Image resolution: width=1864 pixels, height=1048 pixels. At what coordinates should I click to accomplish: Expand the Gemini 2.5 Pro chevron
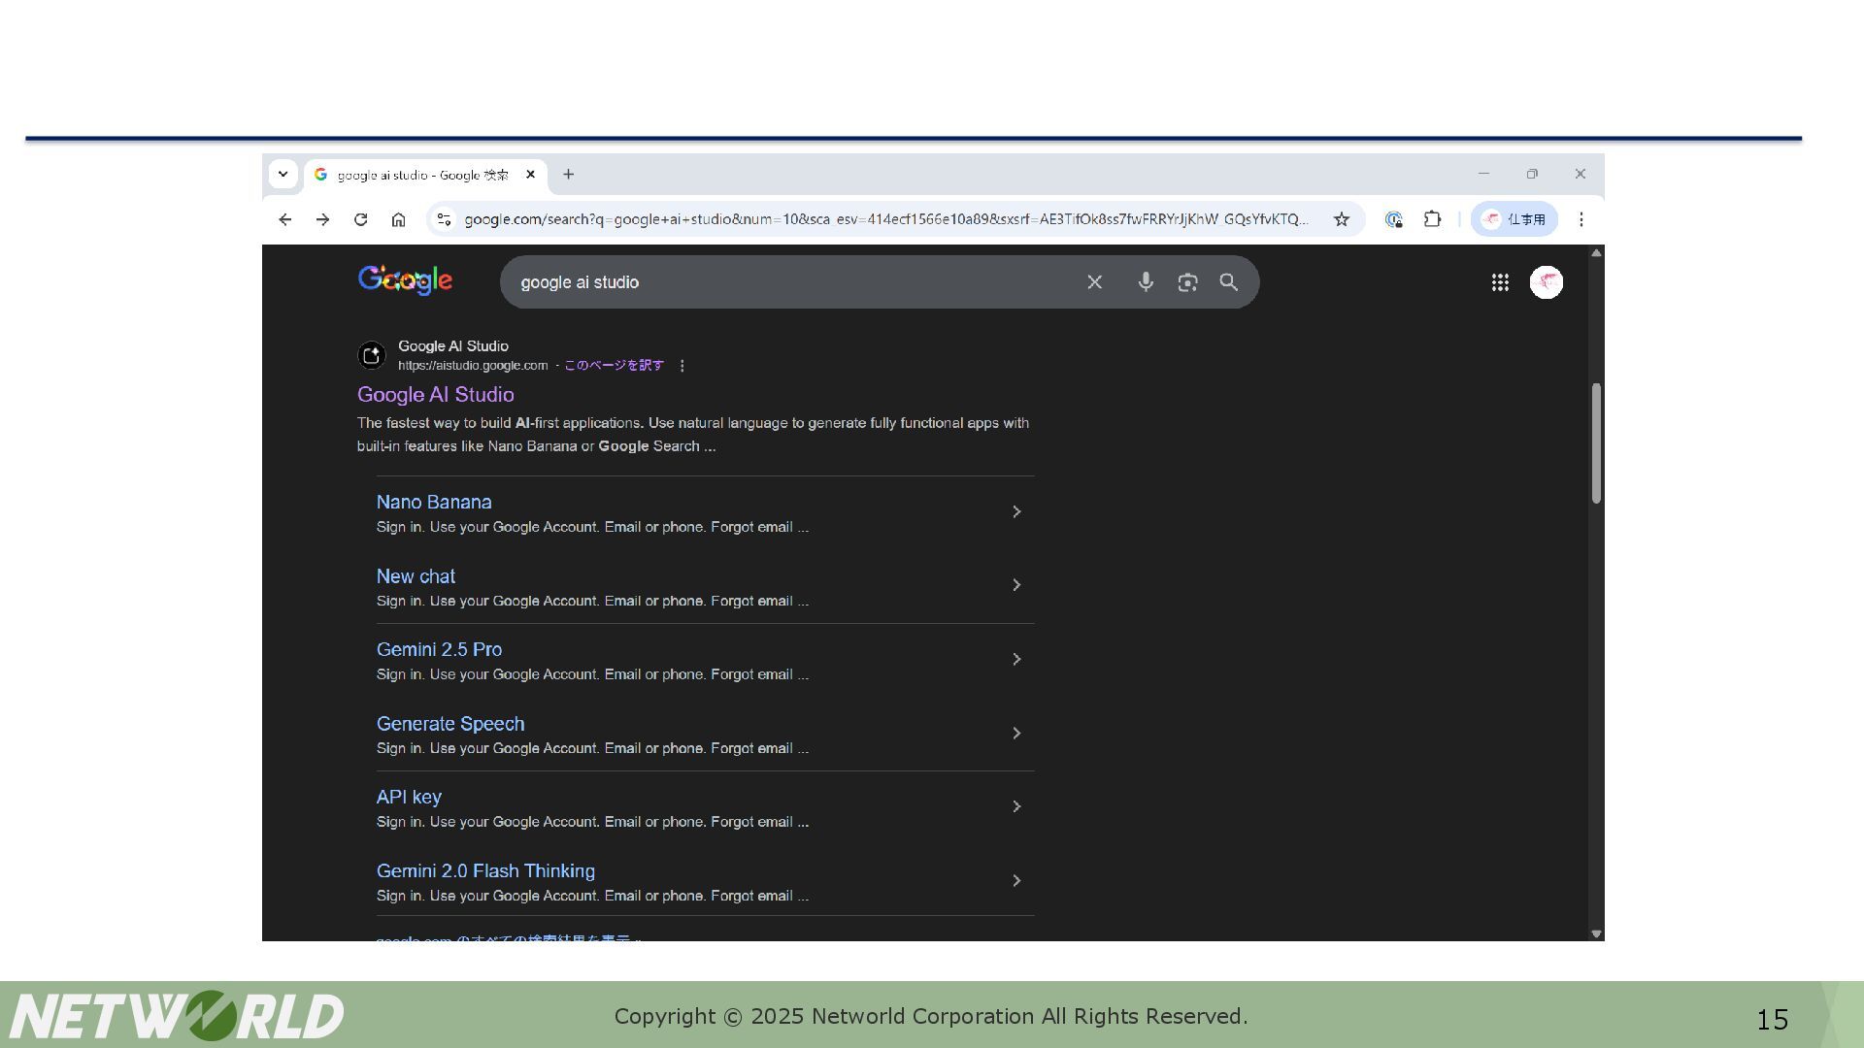[1016, 659]
